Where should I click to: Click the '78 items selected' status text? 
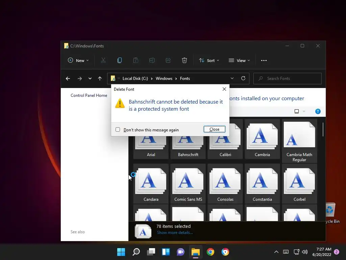click(173, 226)
